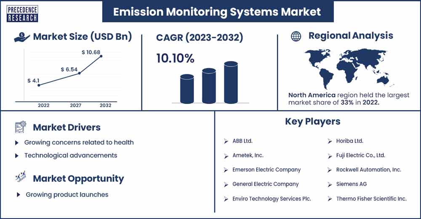The image size is (421, 219).
Task: Click Growing product launches text
Action: pyautogui.click(x=67, y=195)
